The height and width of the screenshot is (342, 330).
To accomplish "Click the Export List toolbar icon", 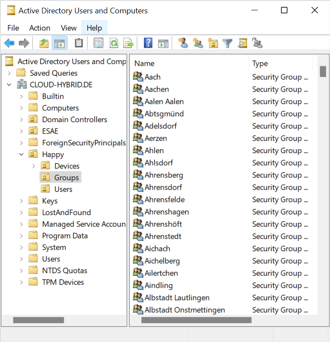I will click(x=128, y=43).
